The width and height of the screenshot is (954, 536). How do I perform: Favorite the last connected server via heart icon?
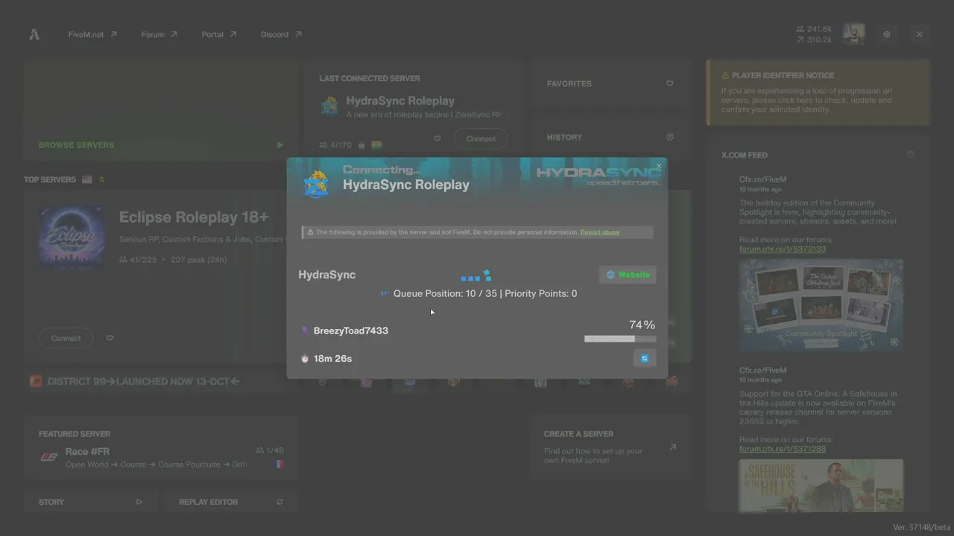pyautogui.click(x=437, y=138)
